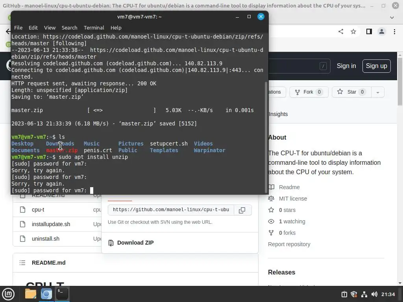Copy the clone URL with copy icon

[x=242, y=210]
